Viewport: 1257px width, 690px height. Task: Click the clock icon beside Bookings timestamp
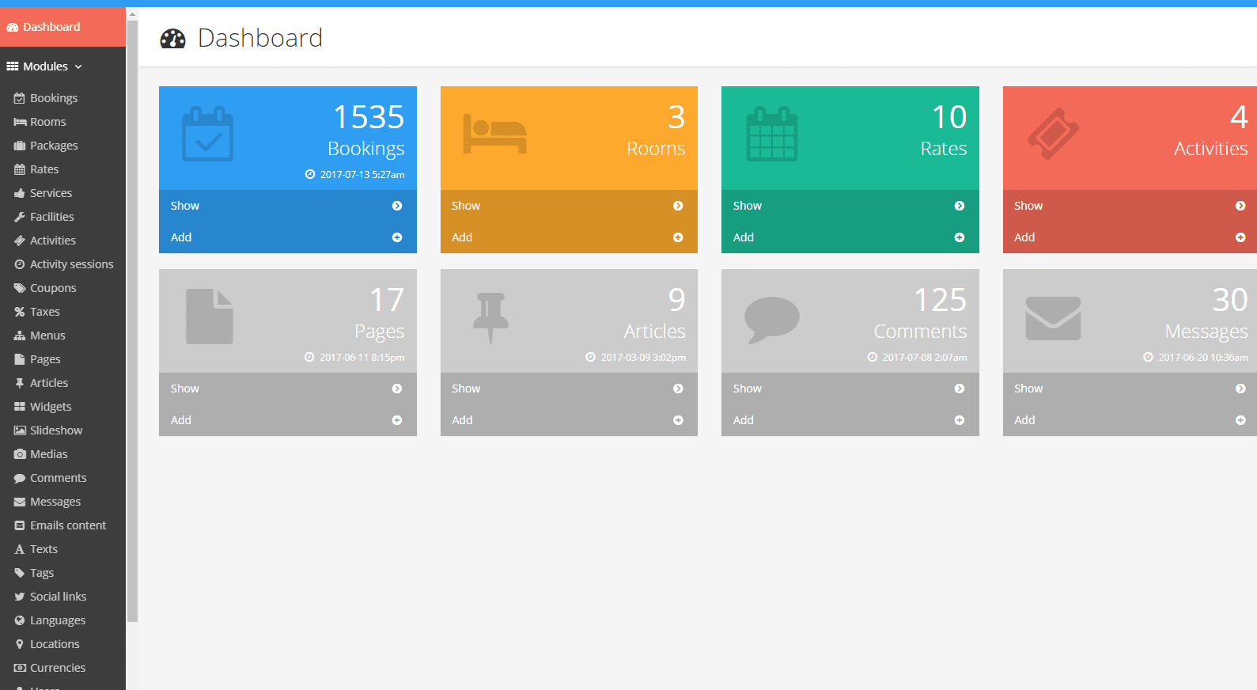click(x=310, y=174)
